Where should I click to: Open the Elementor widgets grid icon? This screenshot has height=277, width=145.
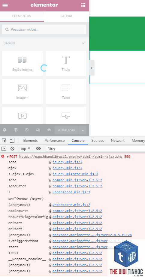[x=83, y=5]
